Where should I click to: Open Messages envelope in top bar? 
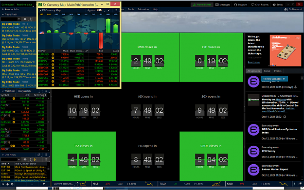point(223,5)
